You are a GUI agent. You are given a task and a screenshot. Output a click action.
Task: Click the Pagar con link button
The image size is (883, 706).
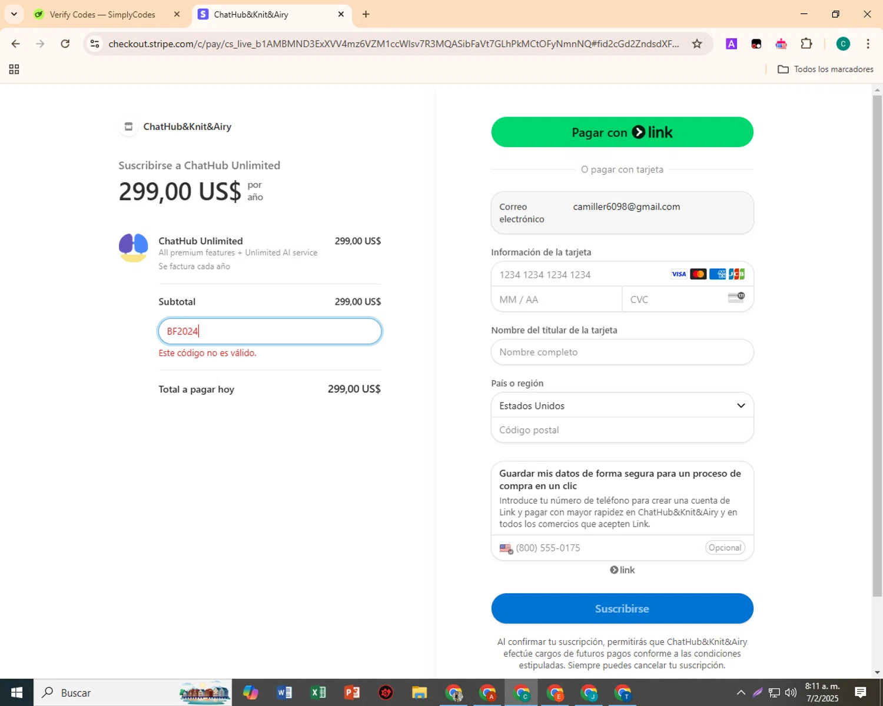click(622, 132)
